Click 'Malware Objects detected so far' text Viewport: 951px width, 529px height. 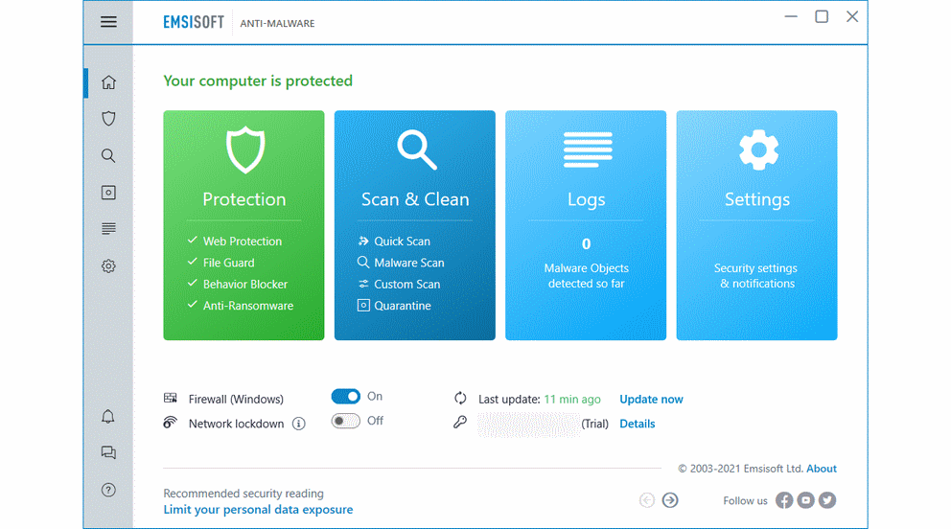coord(587,276)
